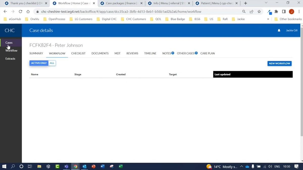Expand the taskbar hidden icons arrow

pyautogui.click(x=241, y=166)
